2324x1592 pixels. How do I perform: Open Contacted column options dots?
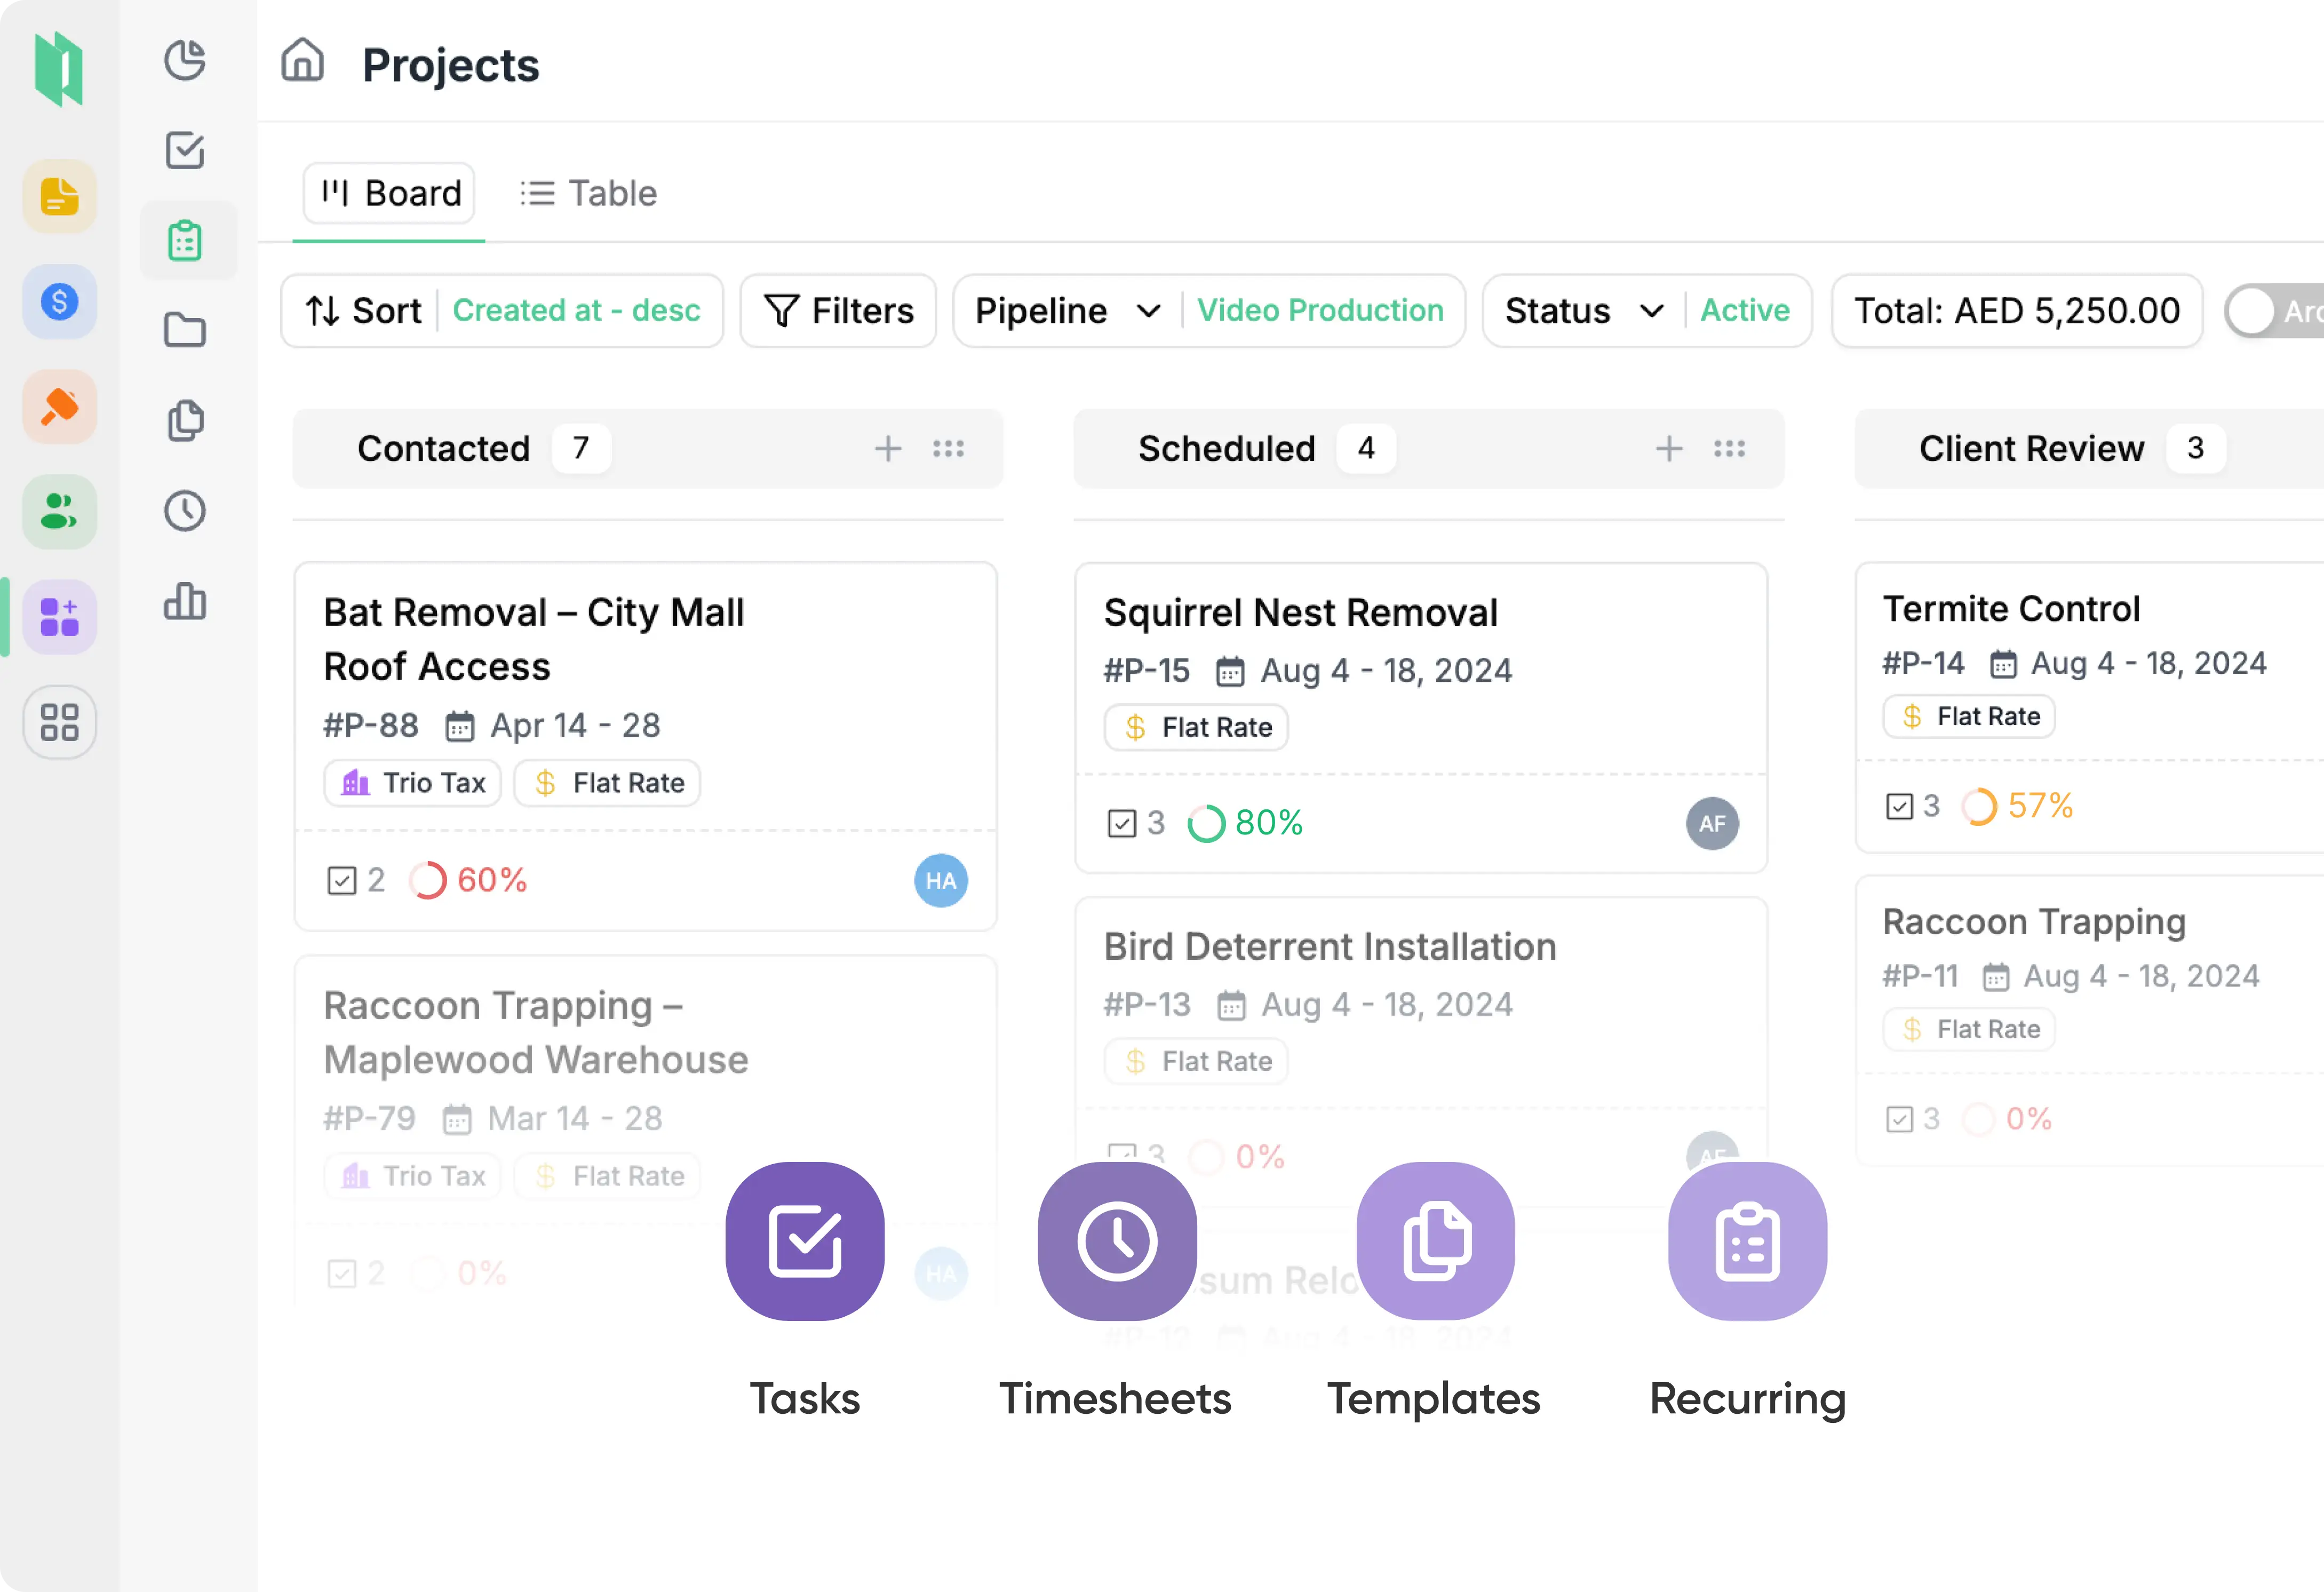948,449
